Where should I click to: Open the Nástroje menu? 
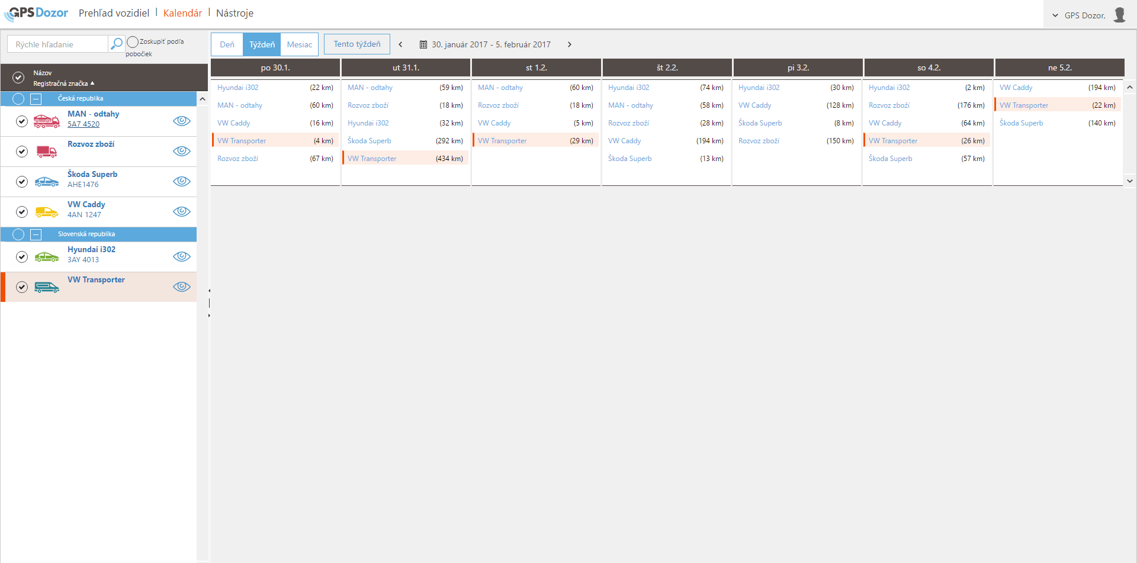coord(235,13)
